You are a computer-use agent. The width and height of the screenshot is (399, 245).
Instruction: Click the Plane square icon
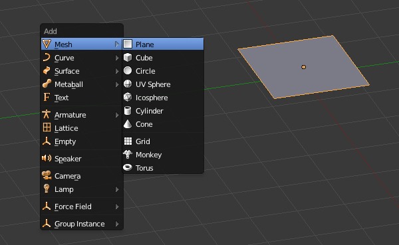[128, 44]
